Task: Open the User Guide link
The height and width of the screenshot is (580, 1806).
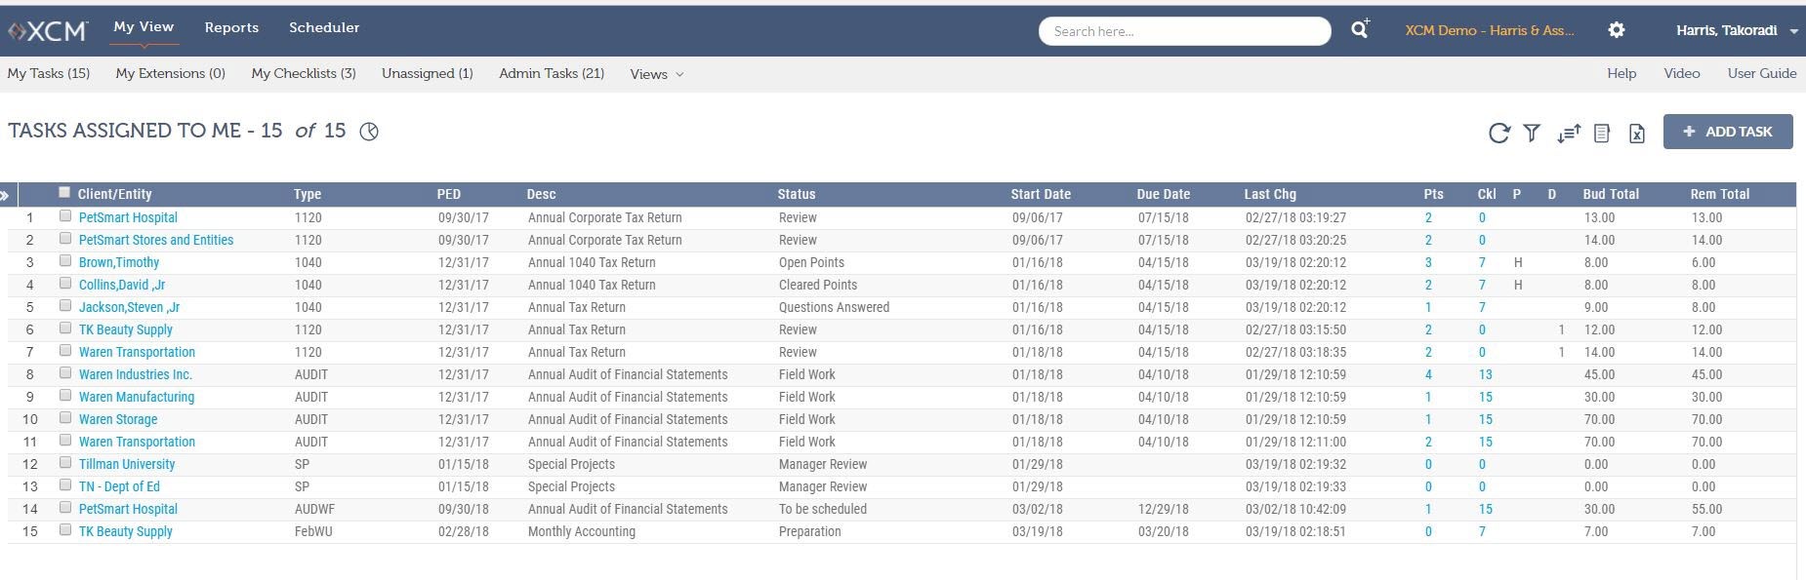Action: (x=1762, y=73)
